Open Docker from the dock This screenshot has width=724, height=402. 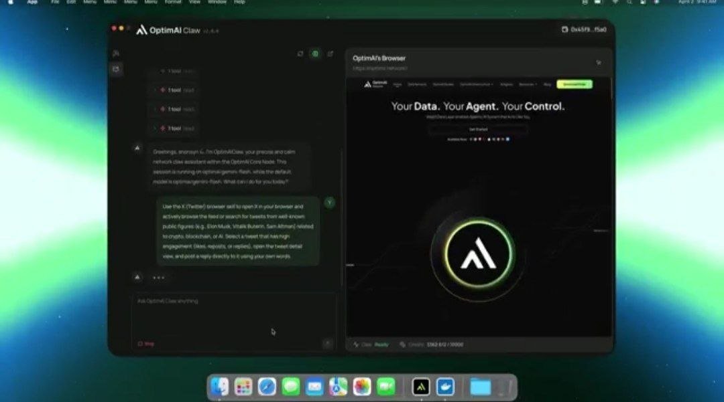(445, 387)
